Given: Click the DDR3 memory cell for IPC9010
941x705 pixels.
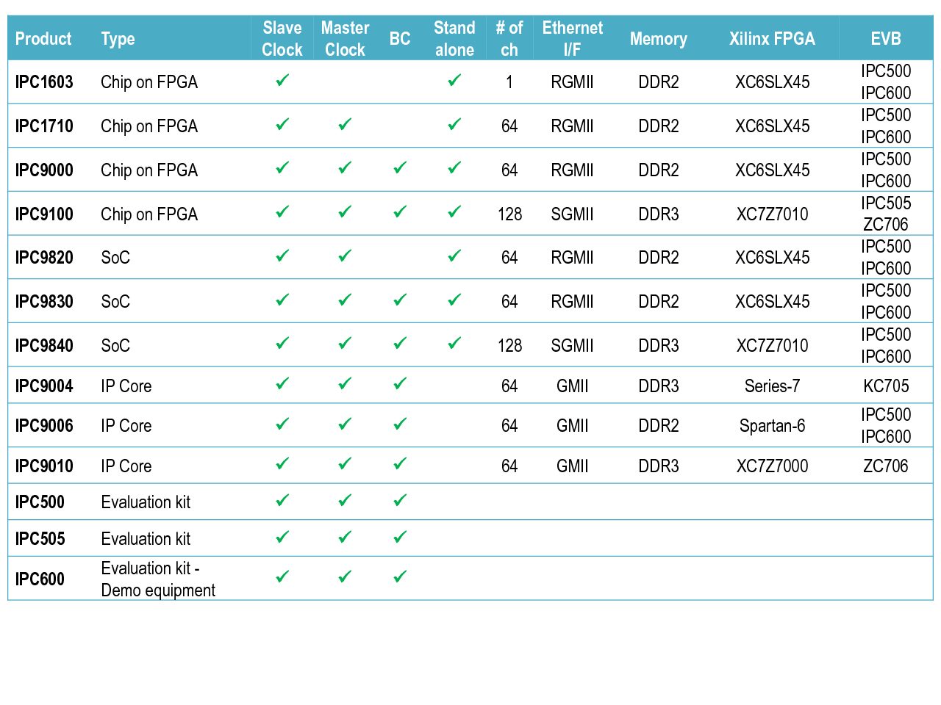Looking at the screenshot, I should tap(659, 466).
